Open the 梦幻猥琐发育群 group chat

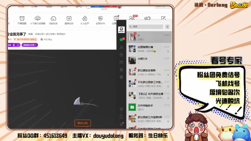149,72
